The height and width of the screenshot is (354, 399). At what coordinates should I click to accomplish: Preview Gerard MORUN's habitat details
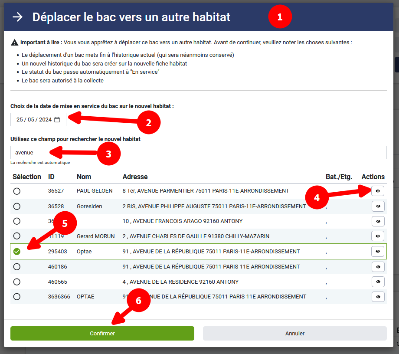pyautogui.click(x=378, y=236)
